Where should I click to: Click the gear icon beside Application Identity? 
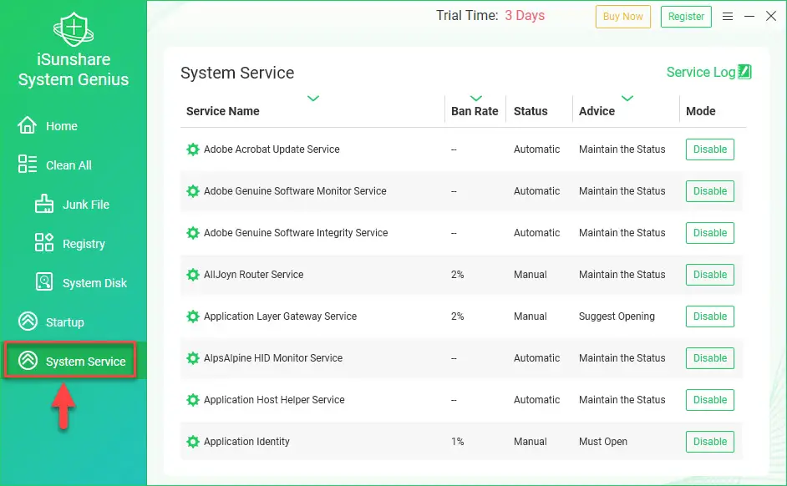pyautogui.click(x=193, y=442)
